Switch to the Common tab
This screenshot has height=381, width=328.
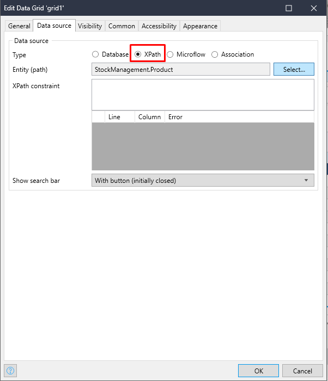pyautogui.click(x=122, y=26)
